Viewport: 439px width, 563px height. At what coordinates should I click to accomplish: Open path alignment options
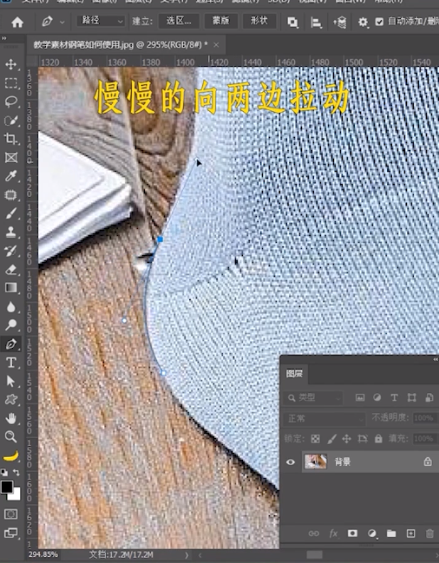point(316,23)
